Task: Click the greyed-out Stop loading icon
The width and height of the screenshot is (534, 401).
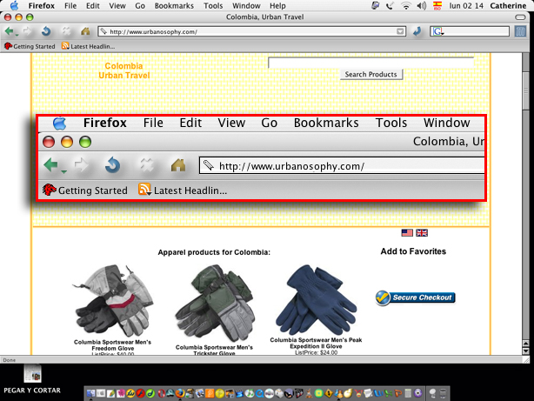Action: click(x=66, y=31)
